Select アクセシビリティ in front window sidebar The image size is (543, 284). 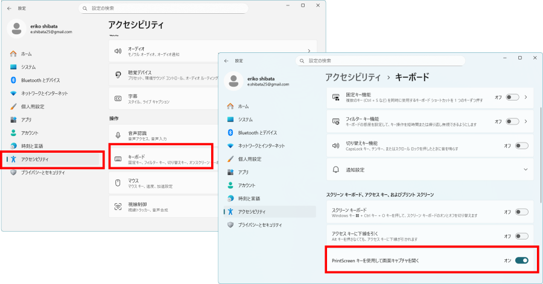[270, 212]
